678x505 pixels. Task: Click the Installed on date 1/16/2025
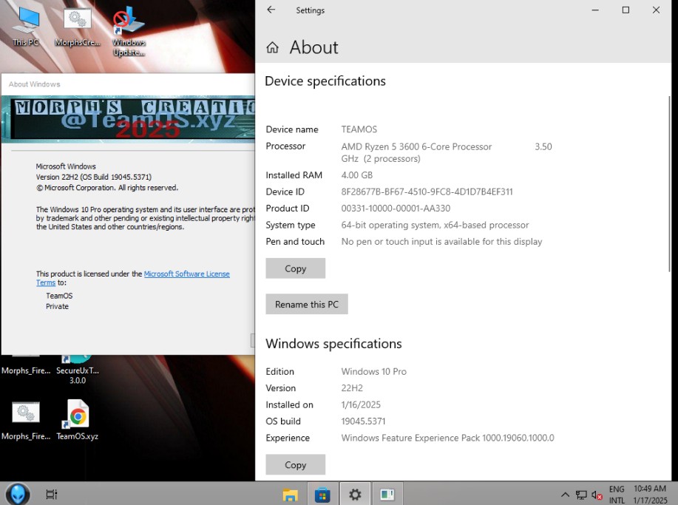(x=361, y=404)
